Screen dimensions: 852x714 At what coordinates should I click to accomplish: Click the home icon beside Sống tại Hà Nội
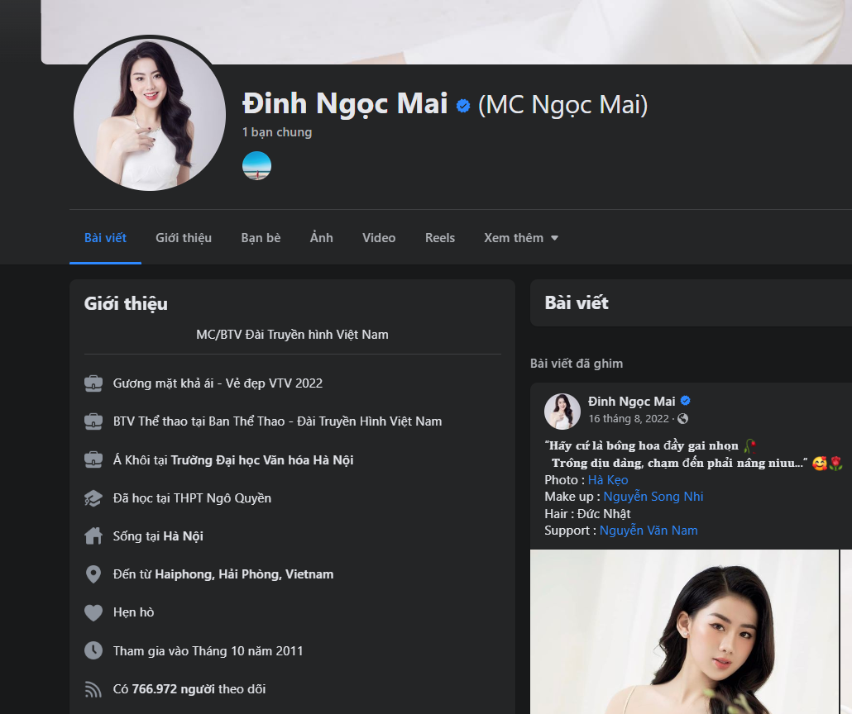pyautogui.click(x=93, y=536)
